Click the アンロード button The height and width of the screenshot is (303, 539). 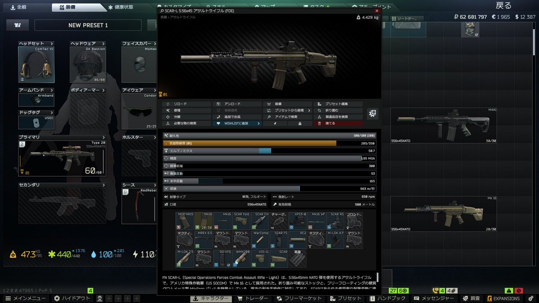(237, 104)
